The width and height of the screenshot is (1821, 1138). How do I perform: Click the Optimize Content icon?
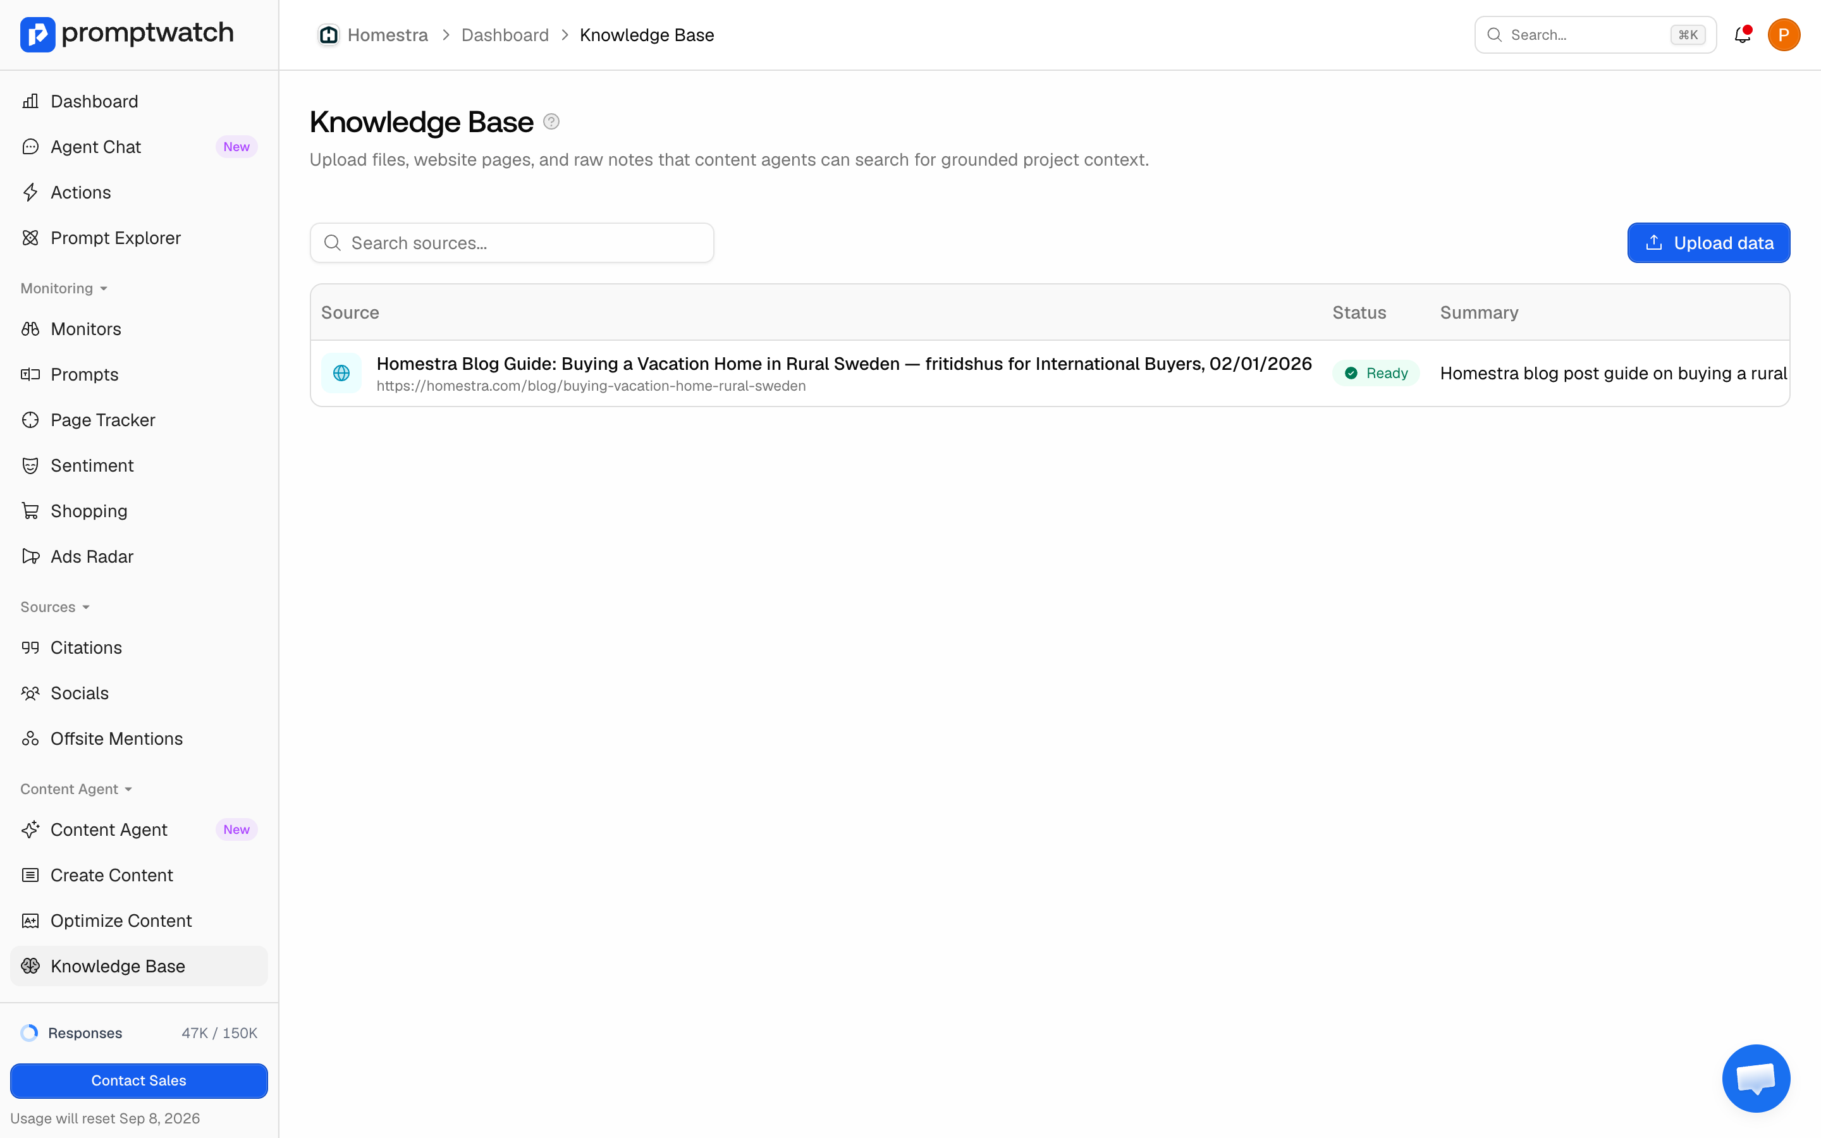coord(30,921)
